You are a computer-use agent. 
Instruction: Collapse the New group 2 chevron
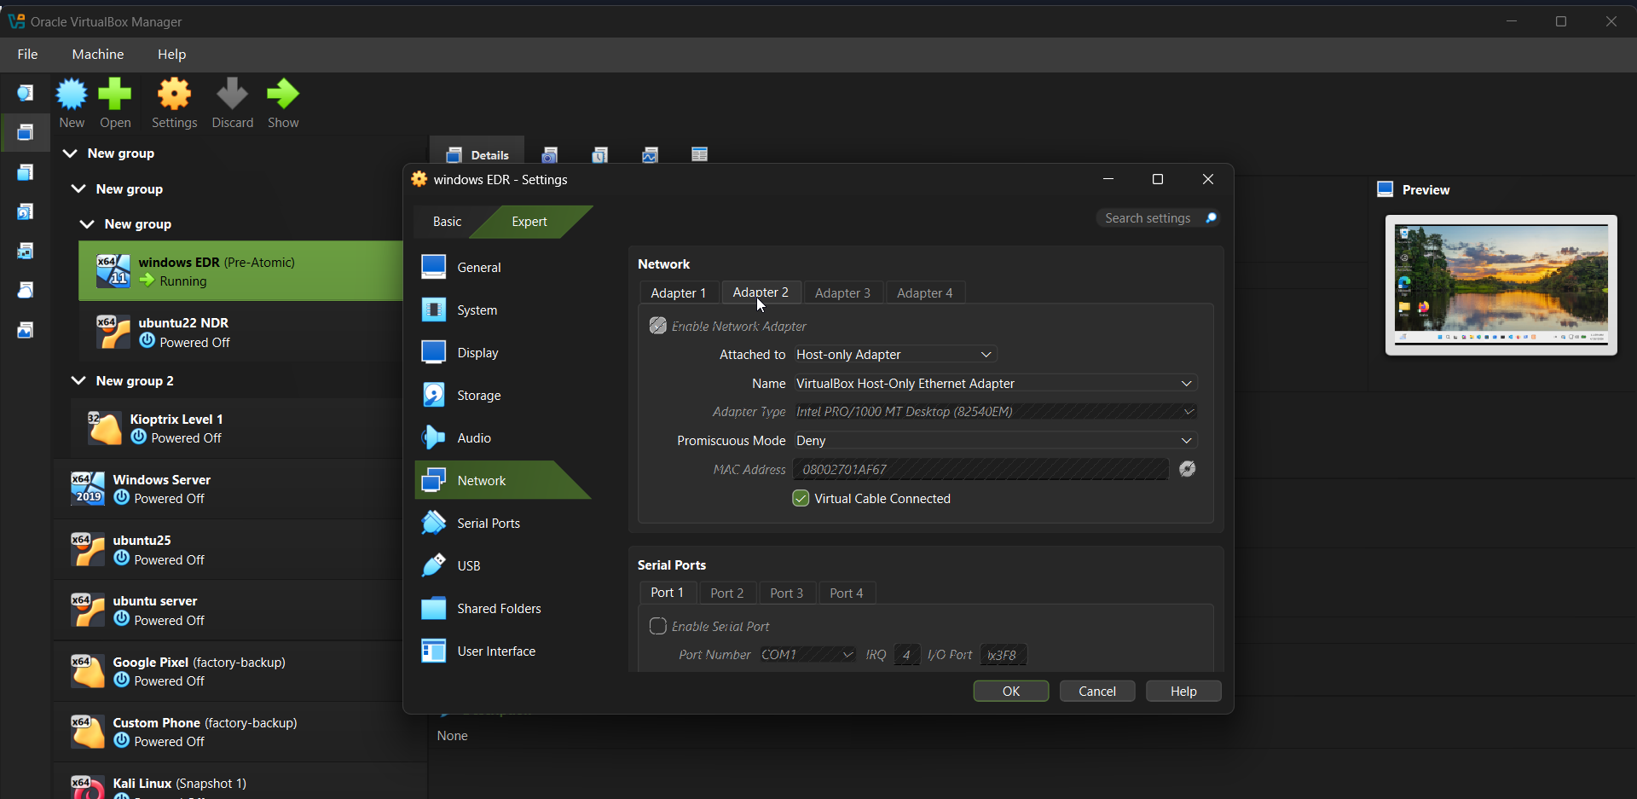pyautogui.click(x=78, y=380)
